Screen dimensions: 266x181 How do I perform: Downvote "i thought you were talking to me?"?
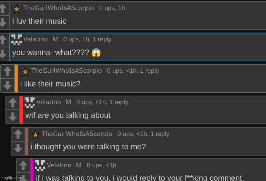coord(18,148)
